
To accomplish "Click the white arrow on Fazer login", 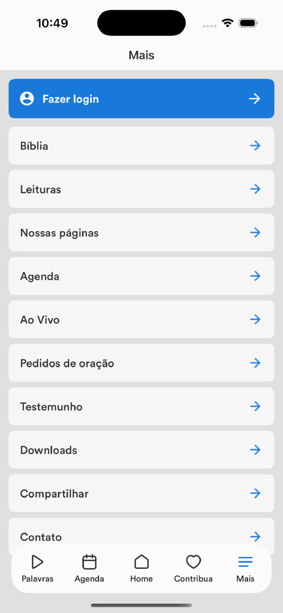I will (255, 99).
